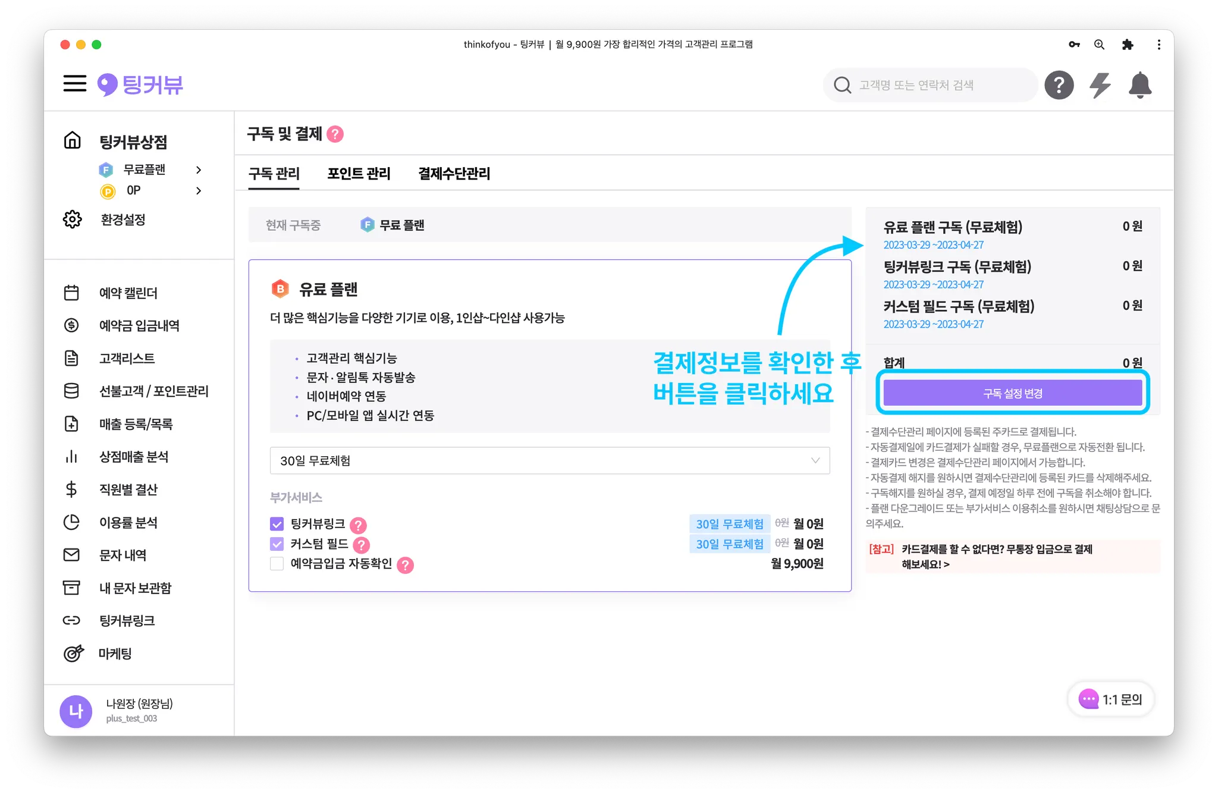The image size is (1218, 794).
Task: Toggle the 커스텀 필드 checkbox
Action: tap(277, 544)
